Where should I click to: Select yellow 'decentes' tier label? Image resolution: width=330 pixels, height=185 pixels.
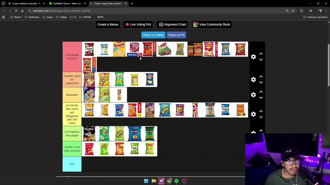[x=72, y=95]
